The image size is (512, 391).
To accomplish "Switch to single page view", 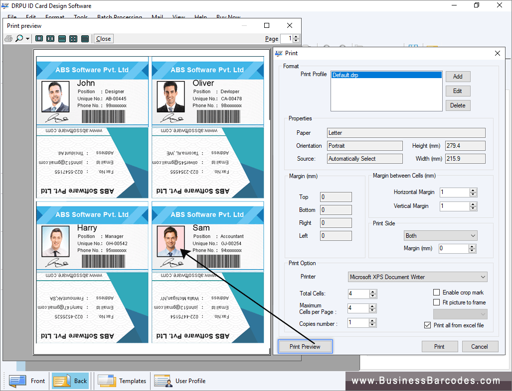I will pos(39,38).
